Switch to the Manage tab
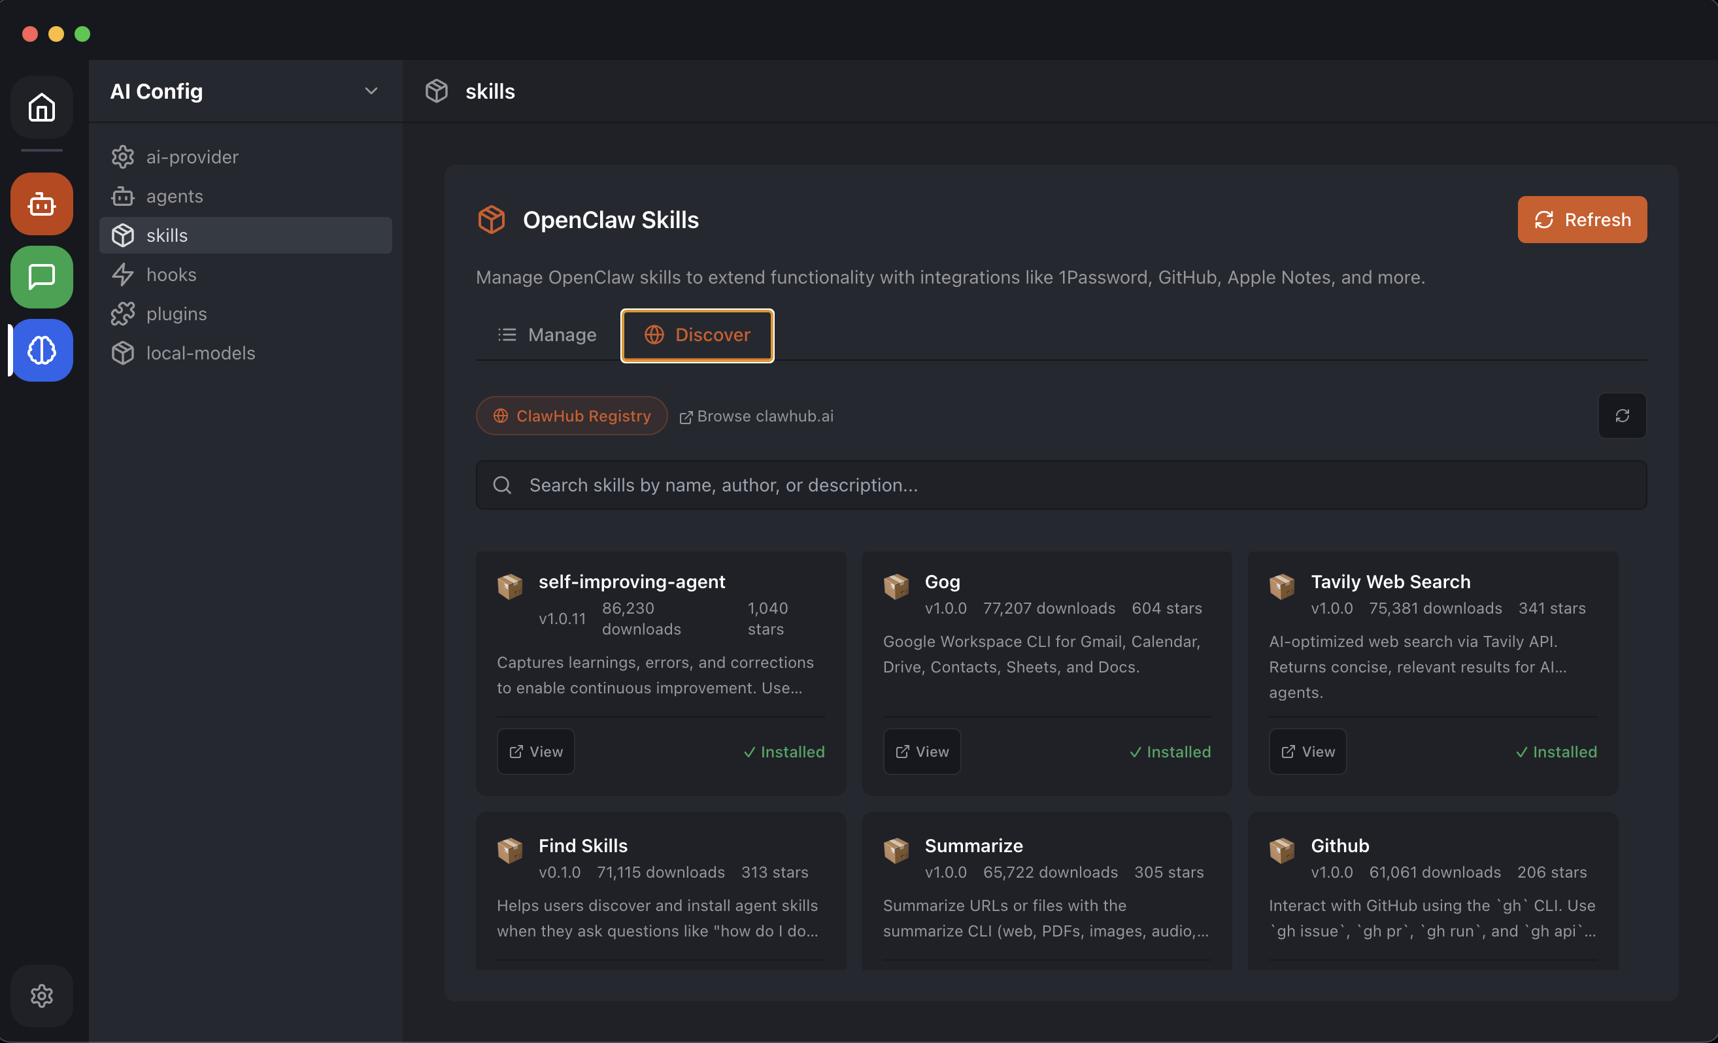Image resolution: width=1718 pixels, height=1043 pixels. [547, 335]
